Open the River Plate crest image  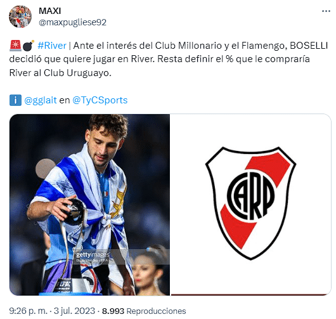[250, 205]
